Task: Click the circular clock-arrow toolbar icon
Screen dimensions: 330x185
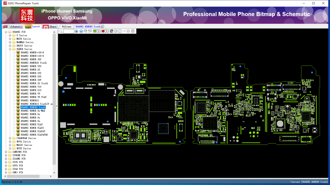Action: click(x=133, y=31)
